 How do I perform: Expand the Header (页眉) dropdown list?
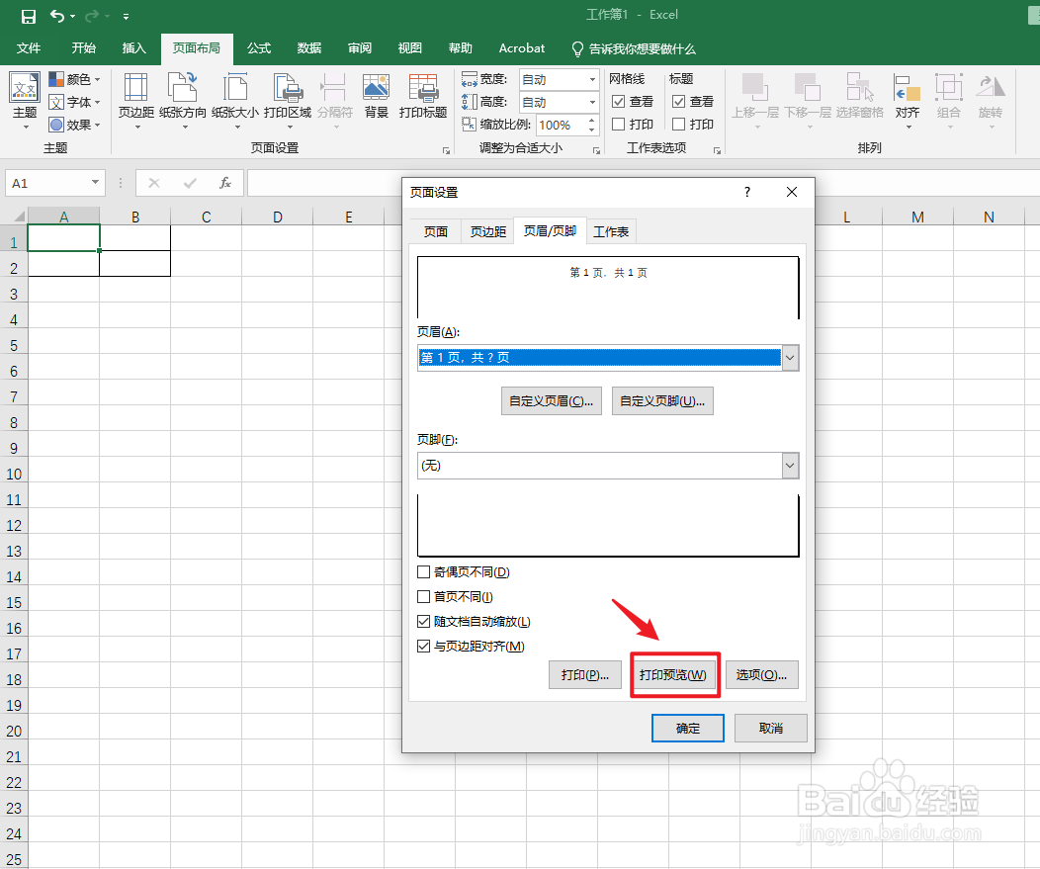[790, 358]
